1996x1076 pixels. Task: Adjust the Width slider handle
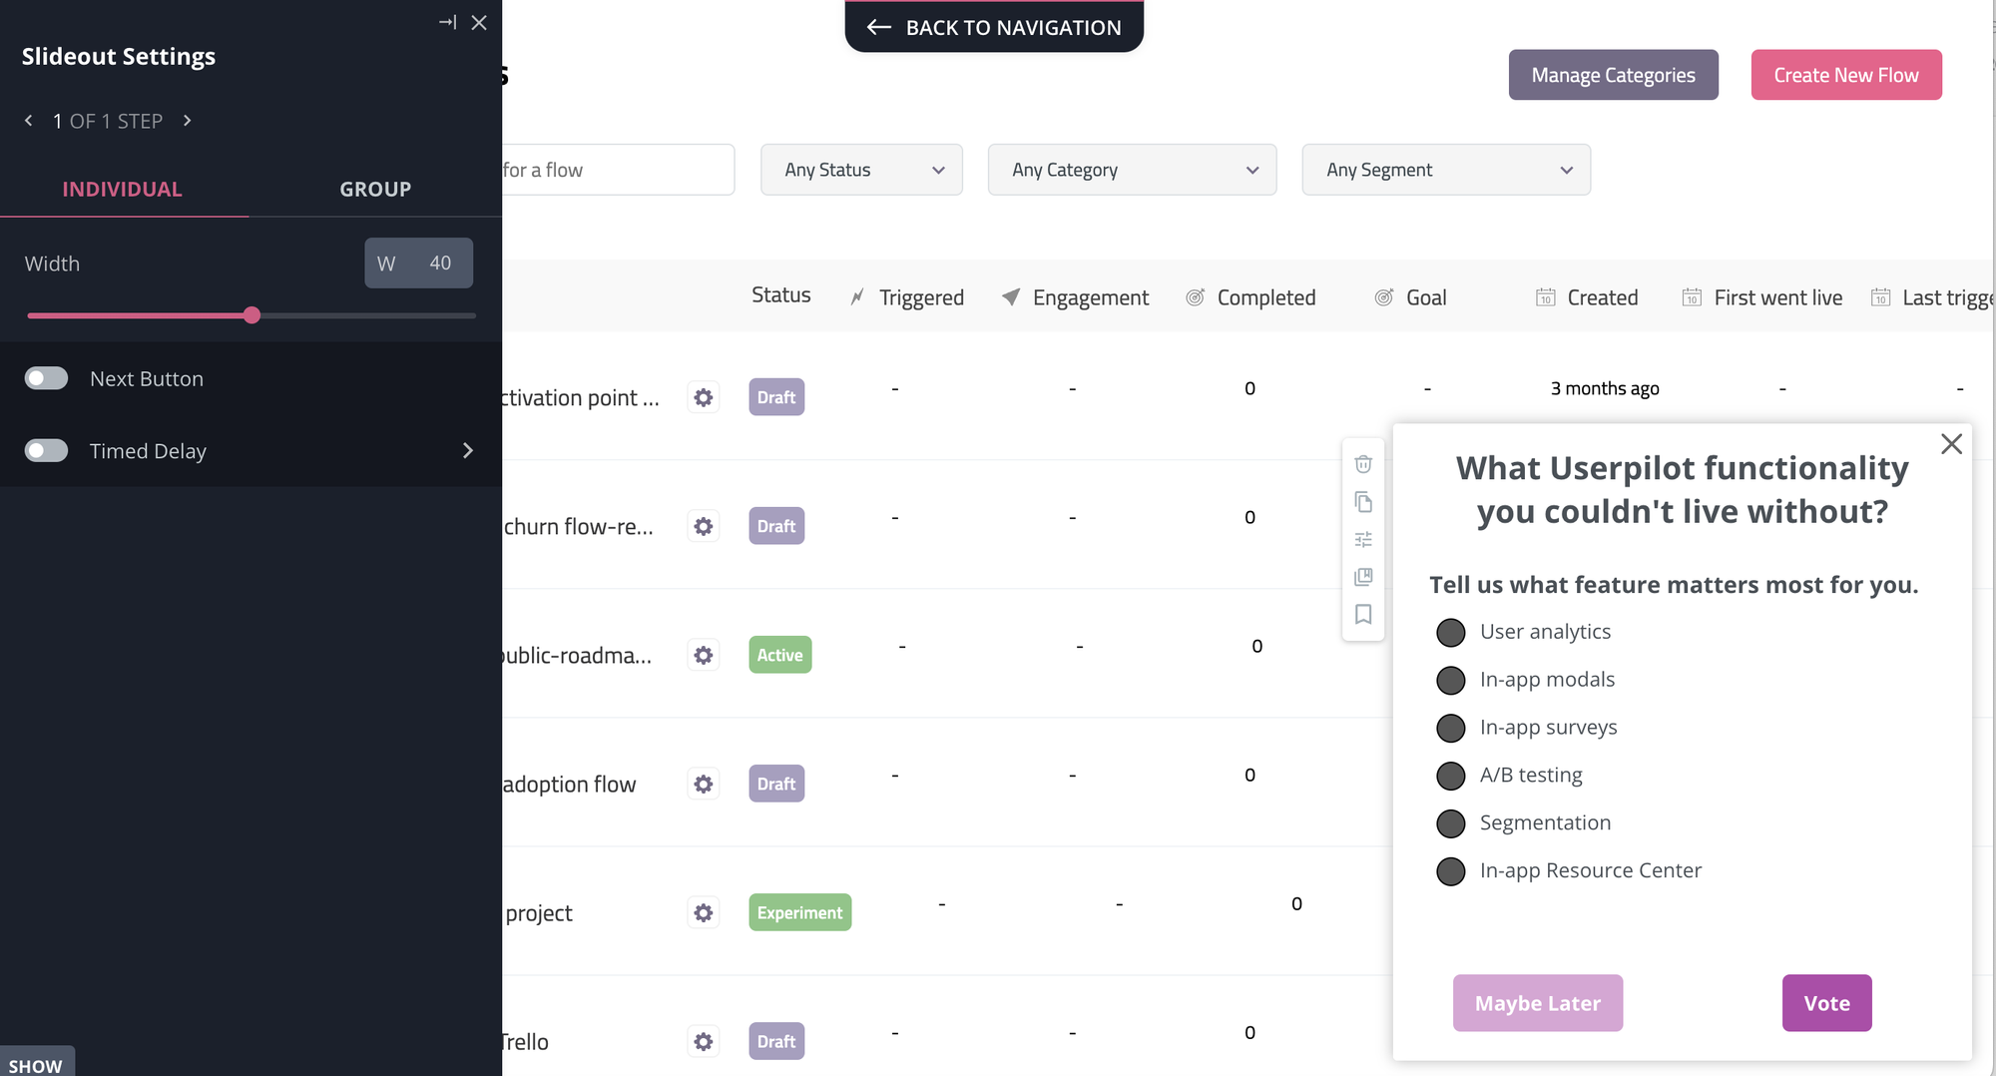251,314
